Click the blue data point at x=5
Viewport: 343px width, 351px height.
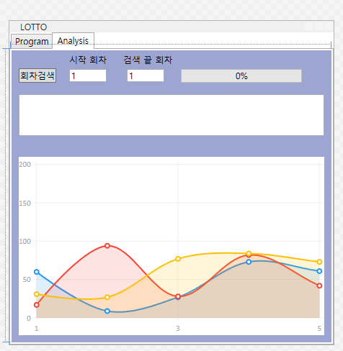(x=319, y=271)
